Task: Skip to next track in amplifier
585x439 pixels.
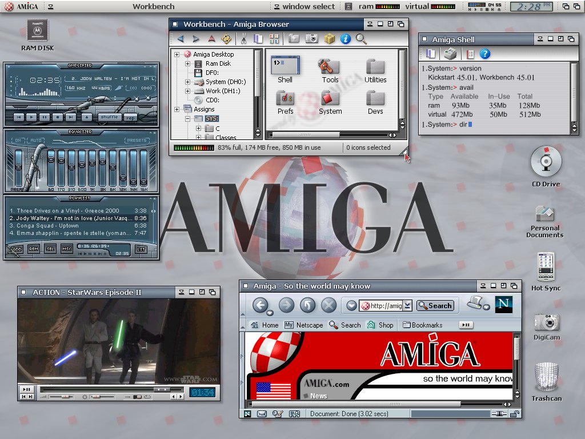Action: [70, 117]
